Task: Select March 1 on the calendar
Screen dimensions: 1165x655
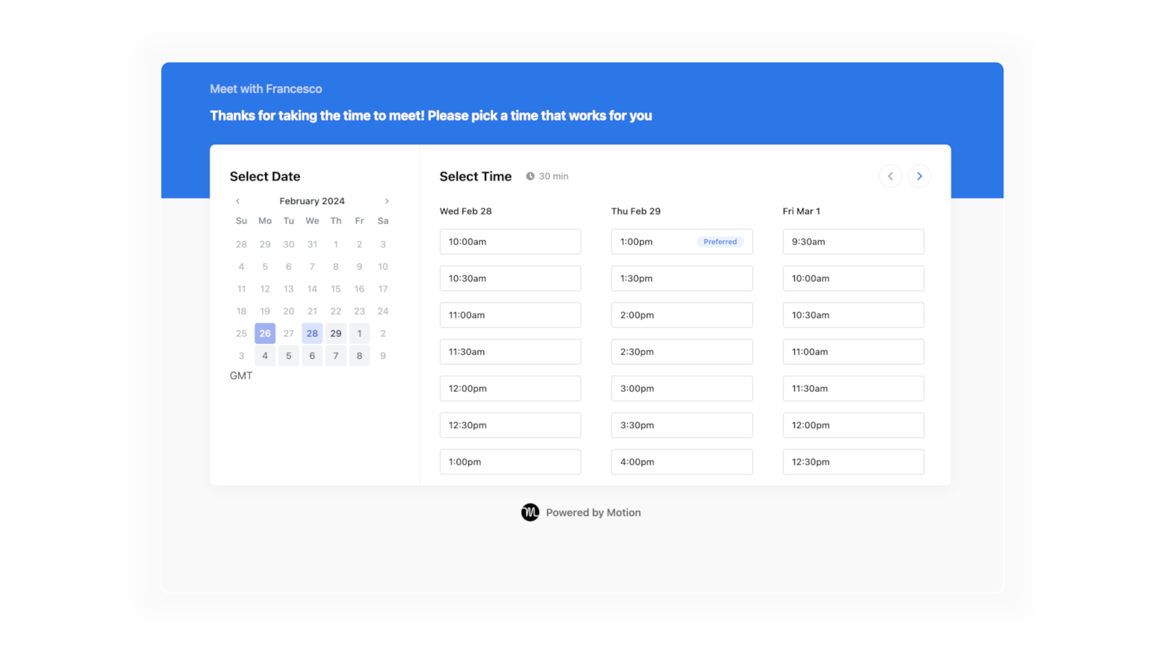Action: tap(359, 333)
